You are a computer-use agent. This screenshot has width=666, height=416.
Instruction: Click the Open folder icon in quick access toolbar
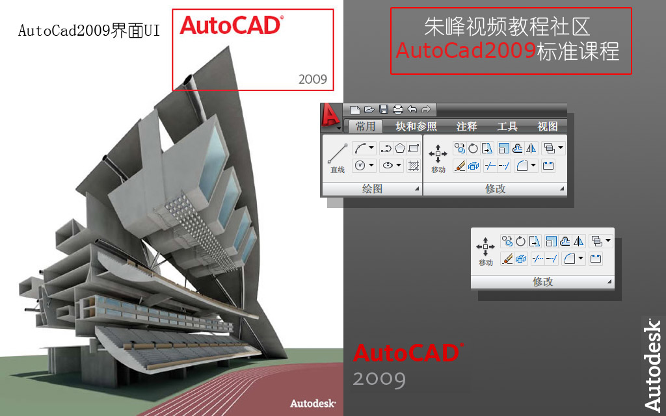(369, 109)
